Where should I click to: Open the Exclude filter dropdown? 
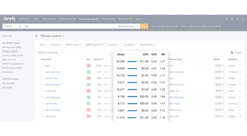(x=130, y=45)
